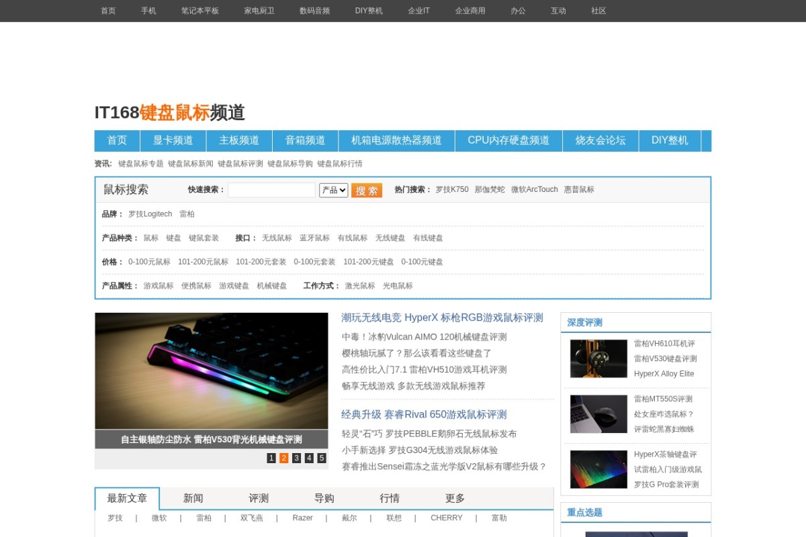Filter working mode 光电鼠标
806x537 pixels.
(x=398, y=286)
